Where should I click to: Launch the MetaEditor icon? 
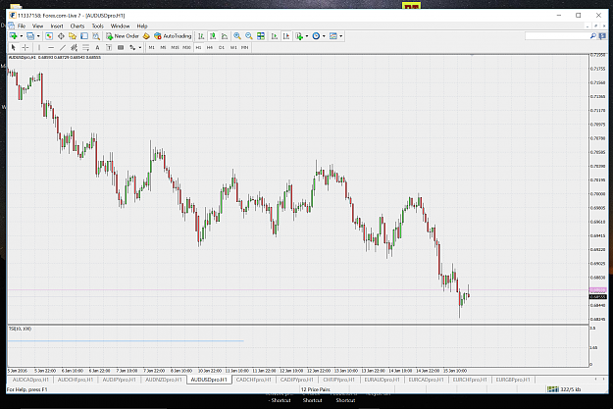(x=146, y=36)
